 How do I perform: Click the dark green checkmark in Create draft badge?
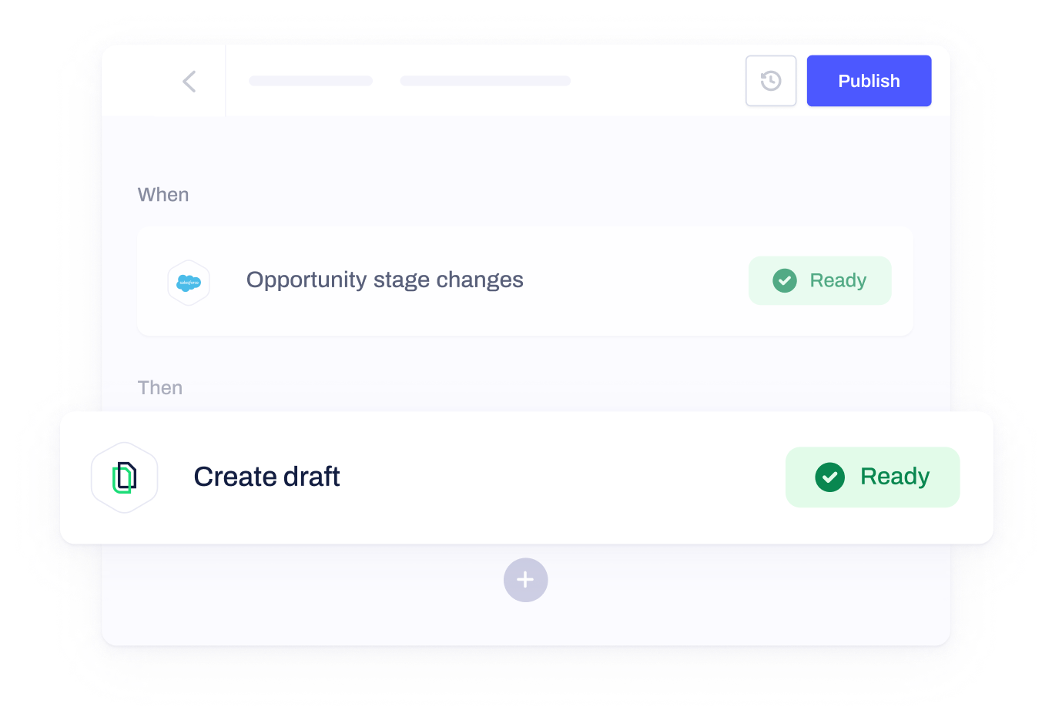click(829, 477)
